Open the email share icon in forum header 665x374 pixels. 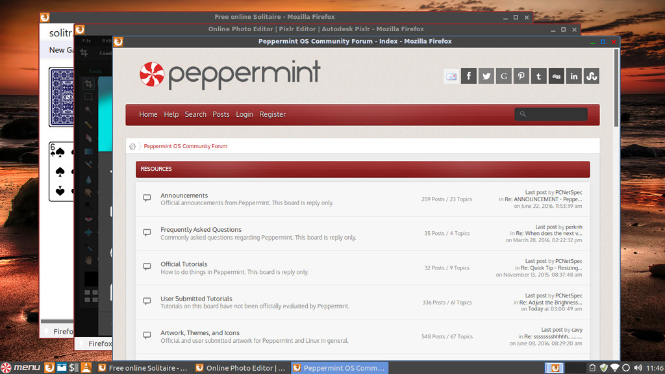point(451,77)
